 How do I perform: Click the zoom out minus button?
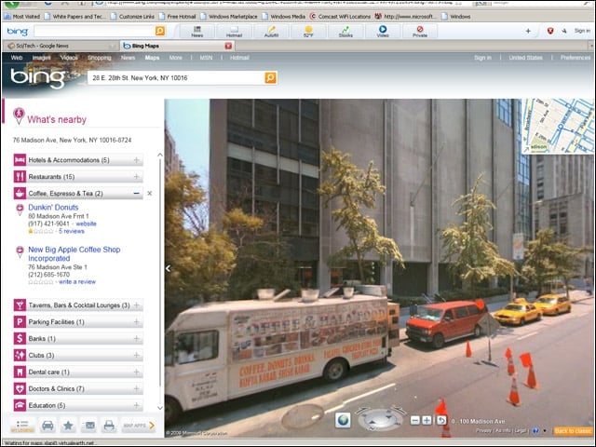click(415, 420)
